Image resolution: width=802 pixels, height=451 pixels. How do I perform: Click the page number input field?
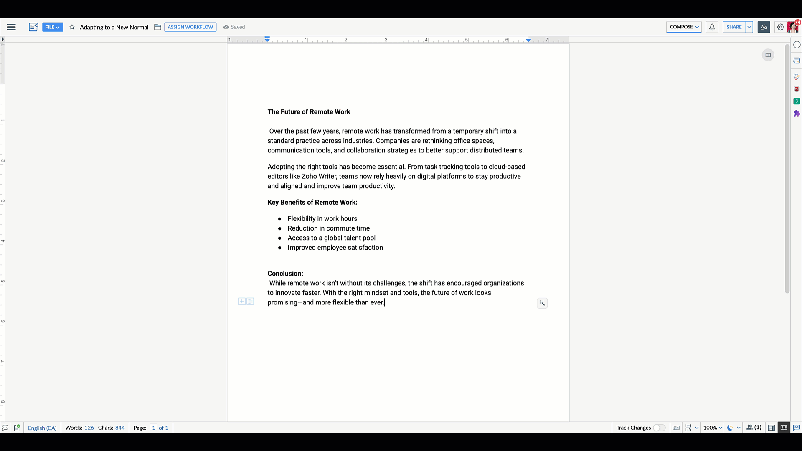click(153, 428)
